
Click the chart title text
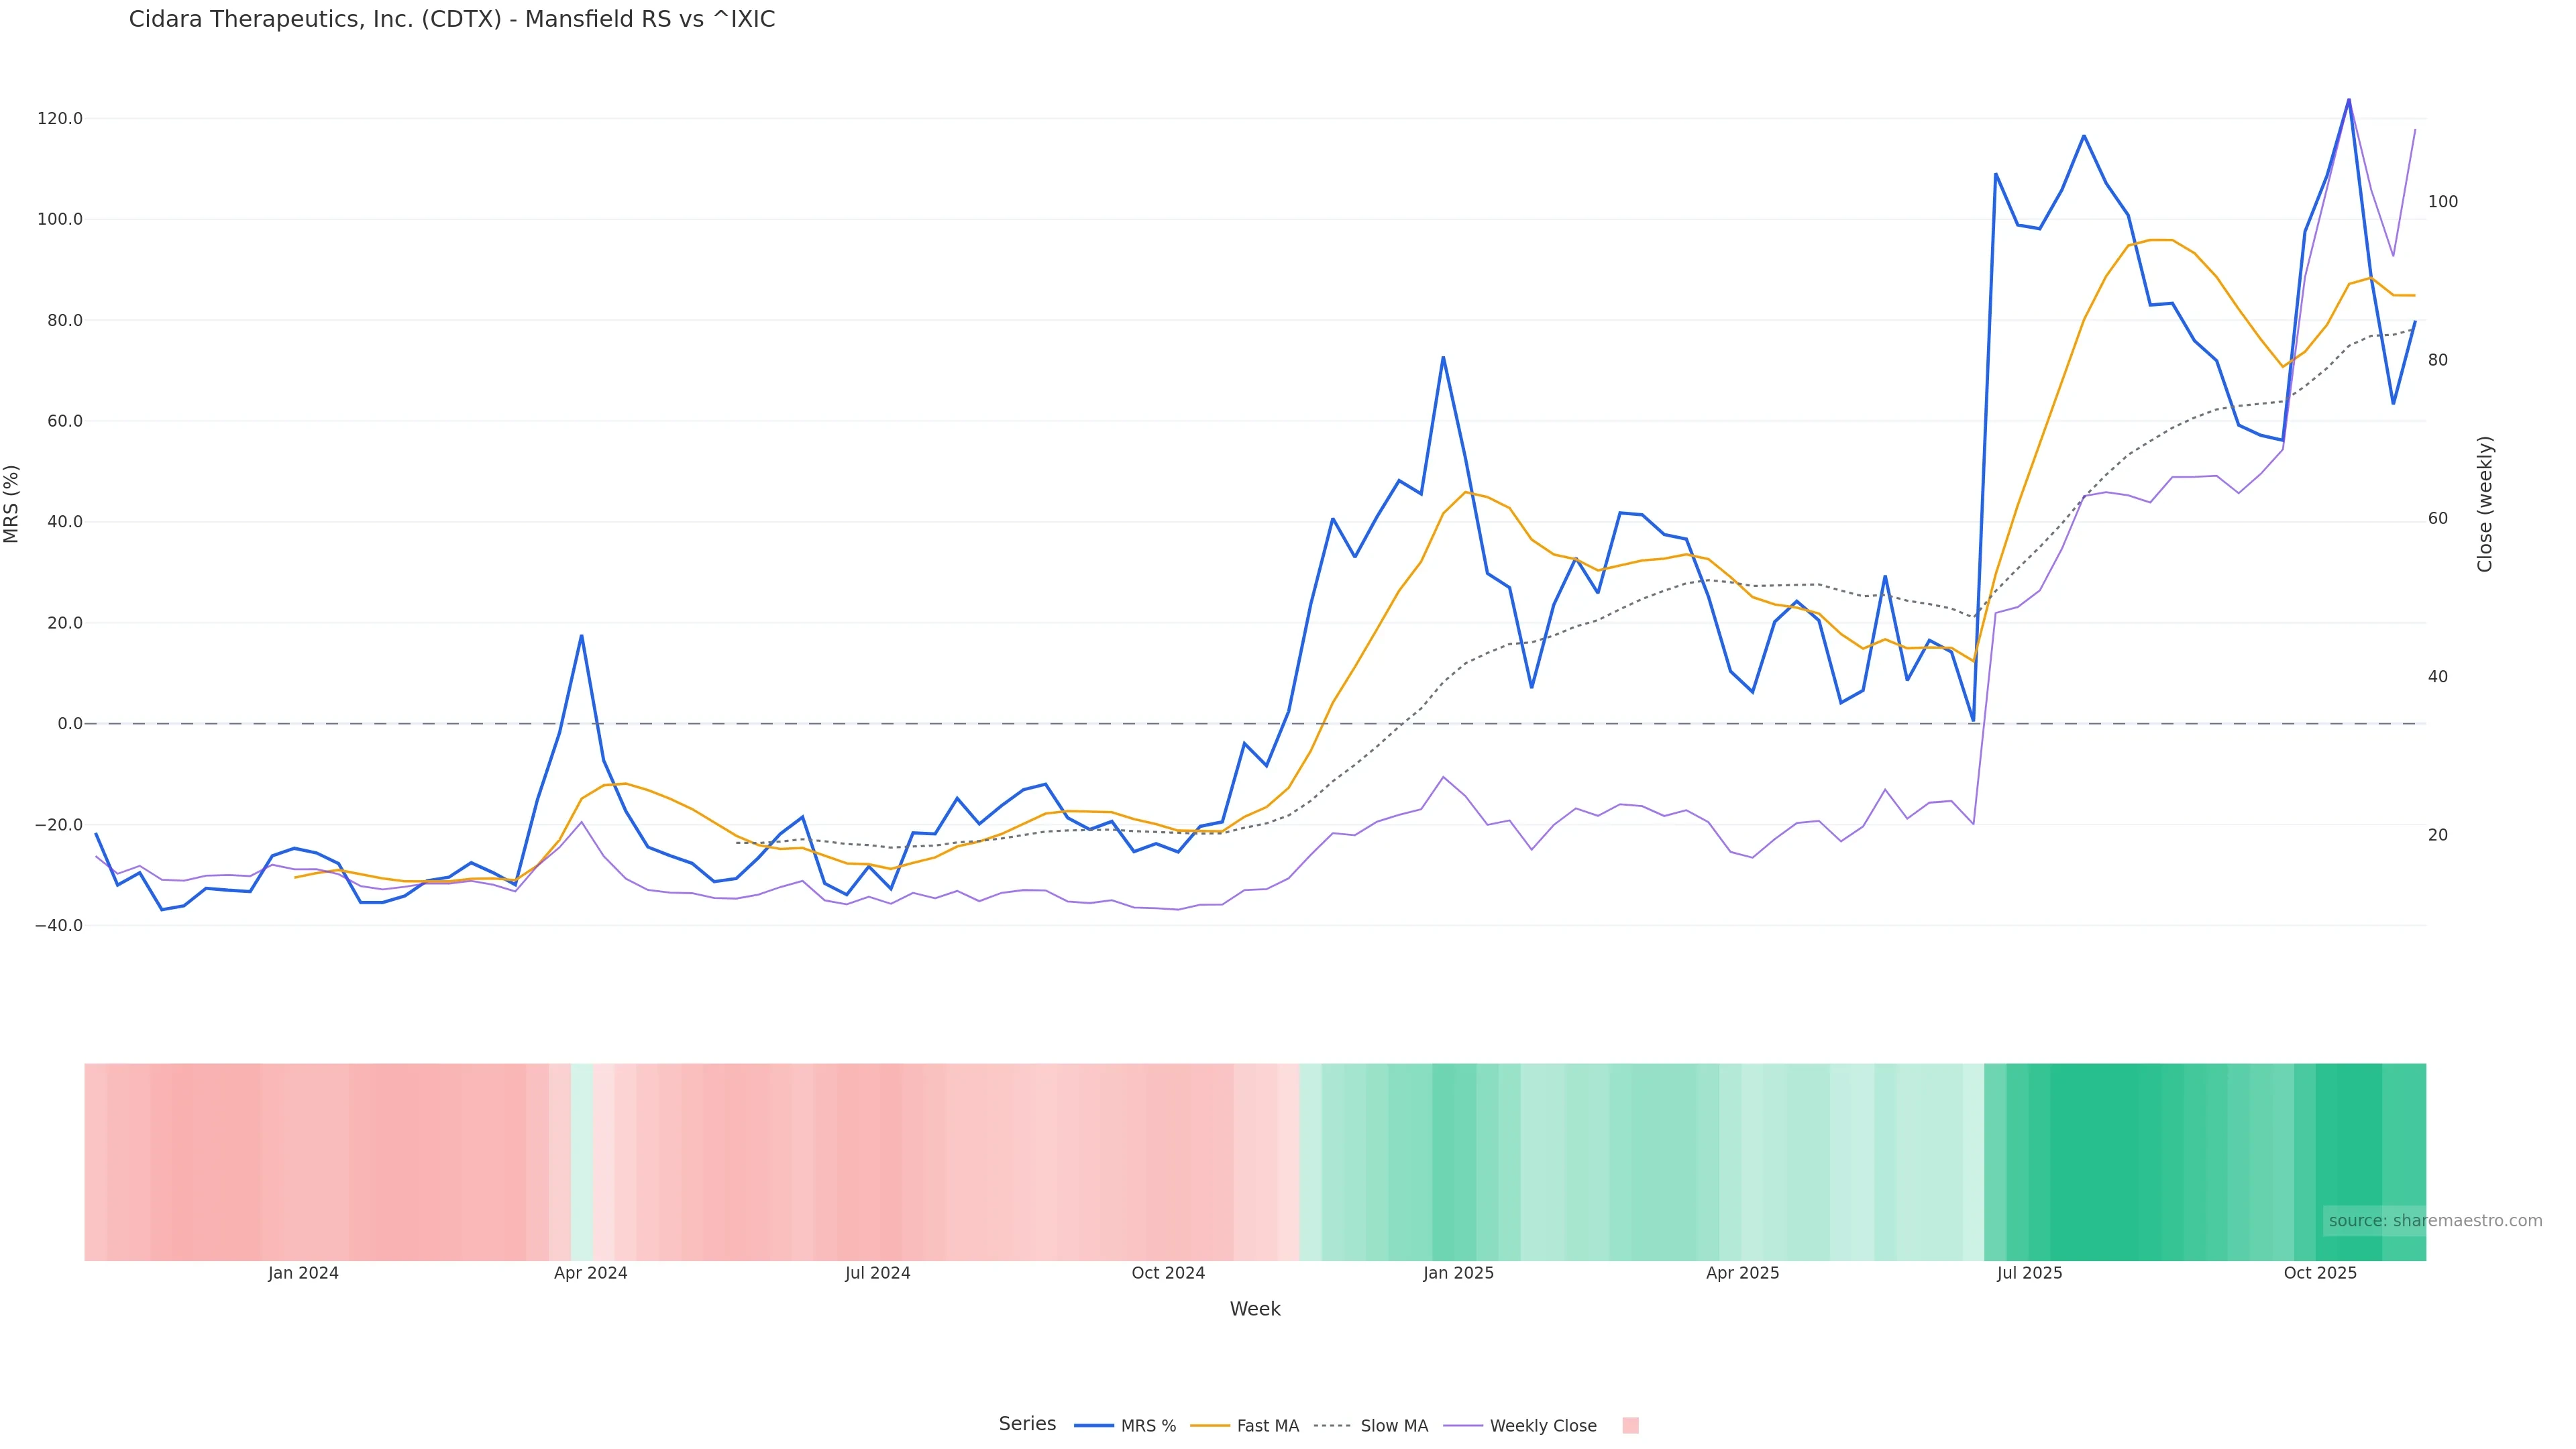pyautogui.click(x=452, y=20)
